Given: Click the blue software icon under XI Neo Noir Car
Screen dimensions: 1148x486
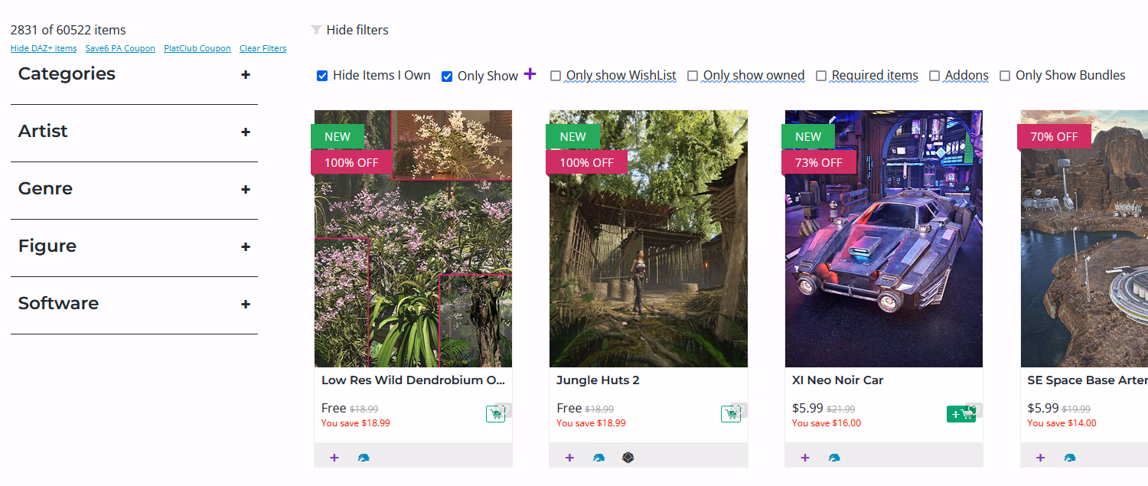Looking at the screenshot, I should tap(834, 458).
